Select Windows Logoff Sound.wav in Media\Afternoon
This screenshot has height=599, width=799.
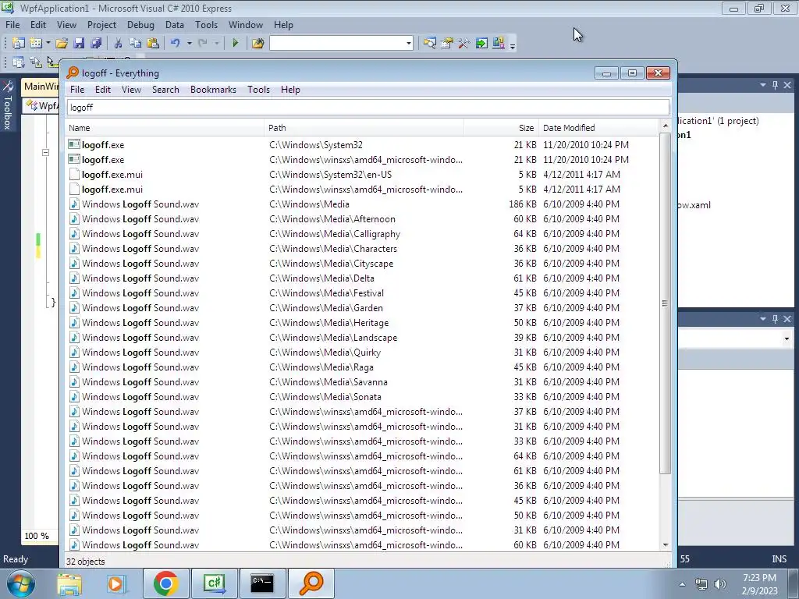[140, 219]
